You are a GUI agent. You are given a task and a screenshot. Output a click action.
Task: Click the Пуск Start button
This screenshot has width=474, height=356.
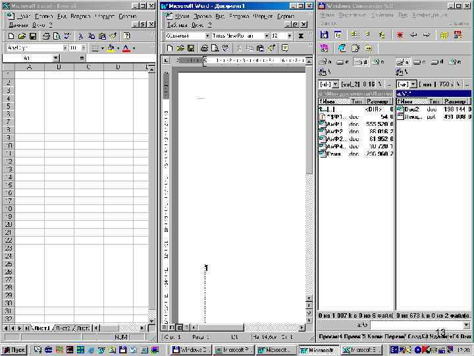click(14, 350)
